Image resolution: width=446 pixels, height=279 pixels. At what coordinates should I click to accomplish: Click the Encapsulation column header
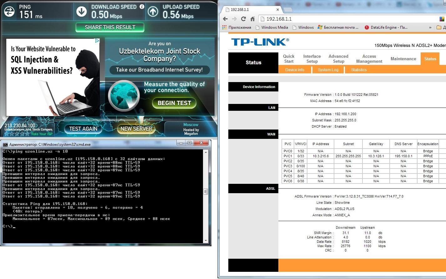coord(428,144)
